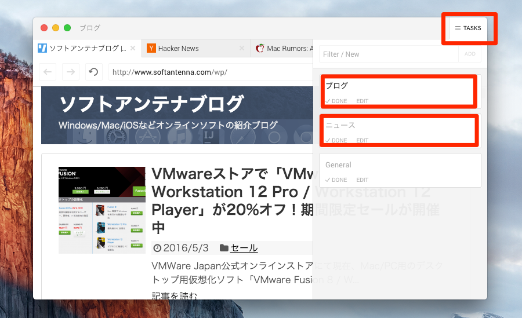Close the ソフトアンテナブログ tab
Screen dimensions: 522x318
point(133,48)
